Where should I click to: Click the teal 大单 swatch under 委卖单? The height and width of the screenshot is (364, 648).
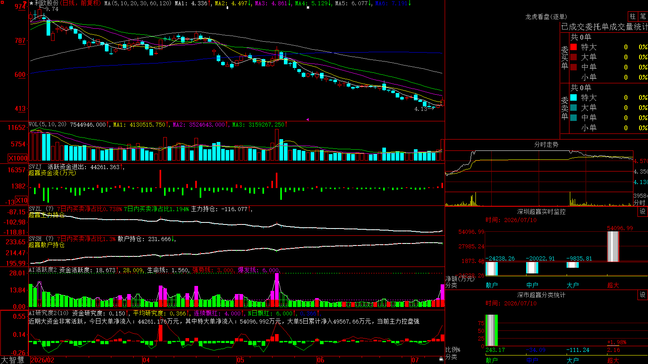(x=573, y=108)
